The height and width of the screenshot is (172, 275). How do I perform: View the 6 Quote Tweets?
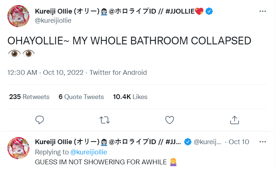pos(81,97)
